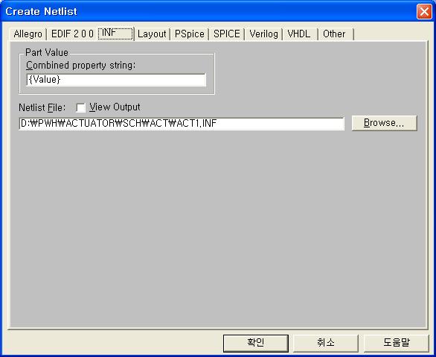Click the Combined property string field
436x357 pixels.
(116, 80)
